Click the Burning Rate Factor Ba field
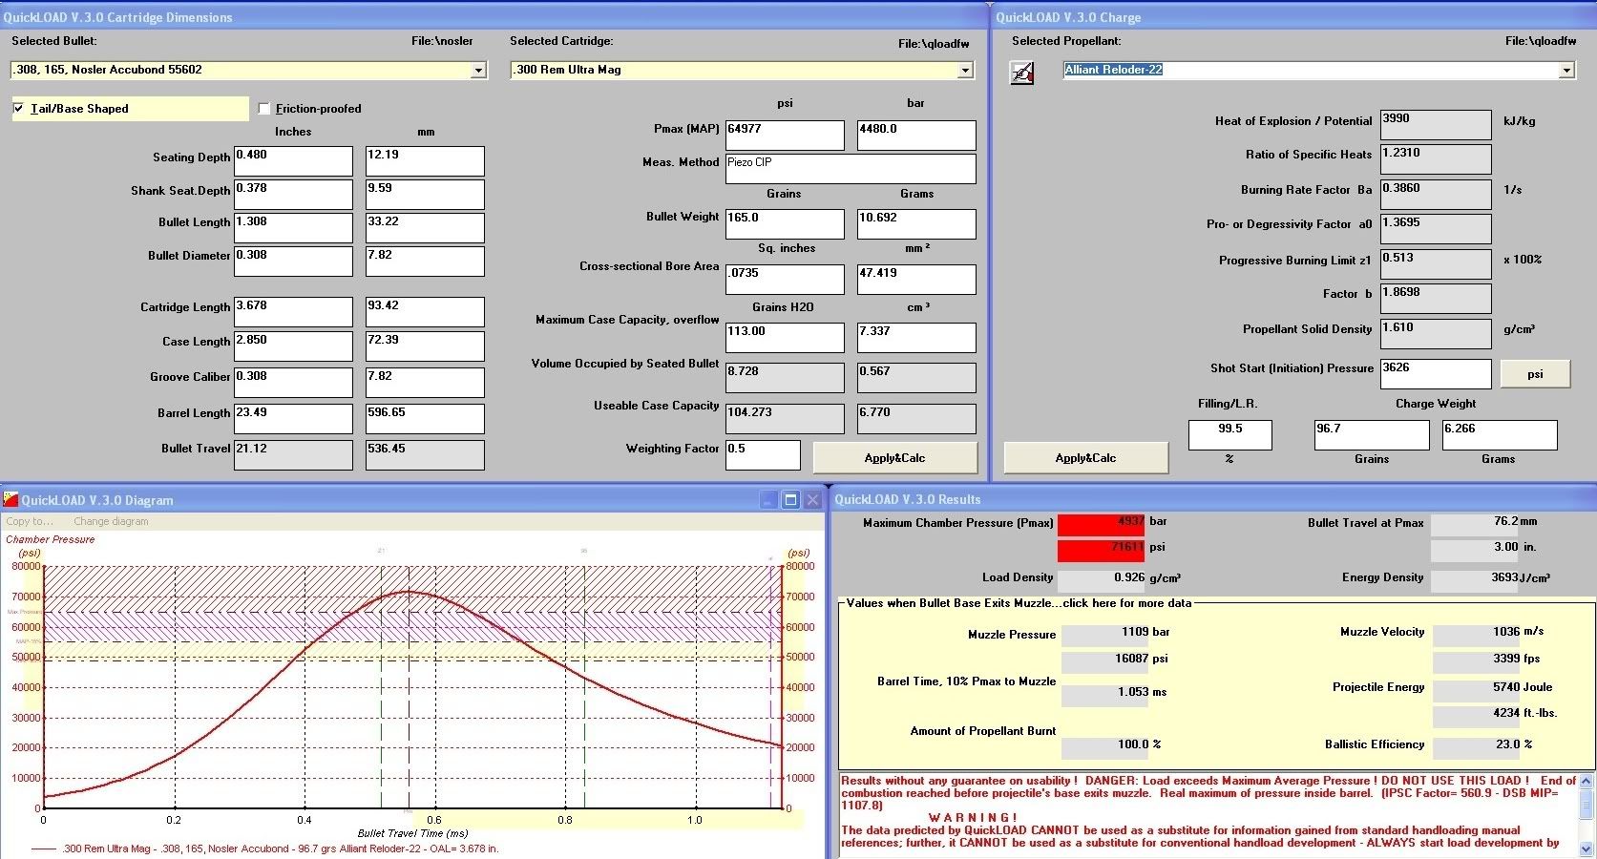Viewport: 1597px width, 859px height. (1436, 195)
